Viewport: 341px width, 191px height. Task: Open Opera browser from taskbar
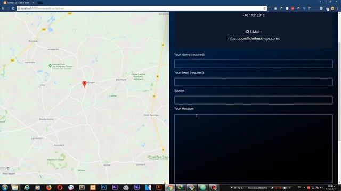(x=60, y=187)
